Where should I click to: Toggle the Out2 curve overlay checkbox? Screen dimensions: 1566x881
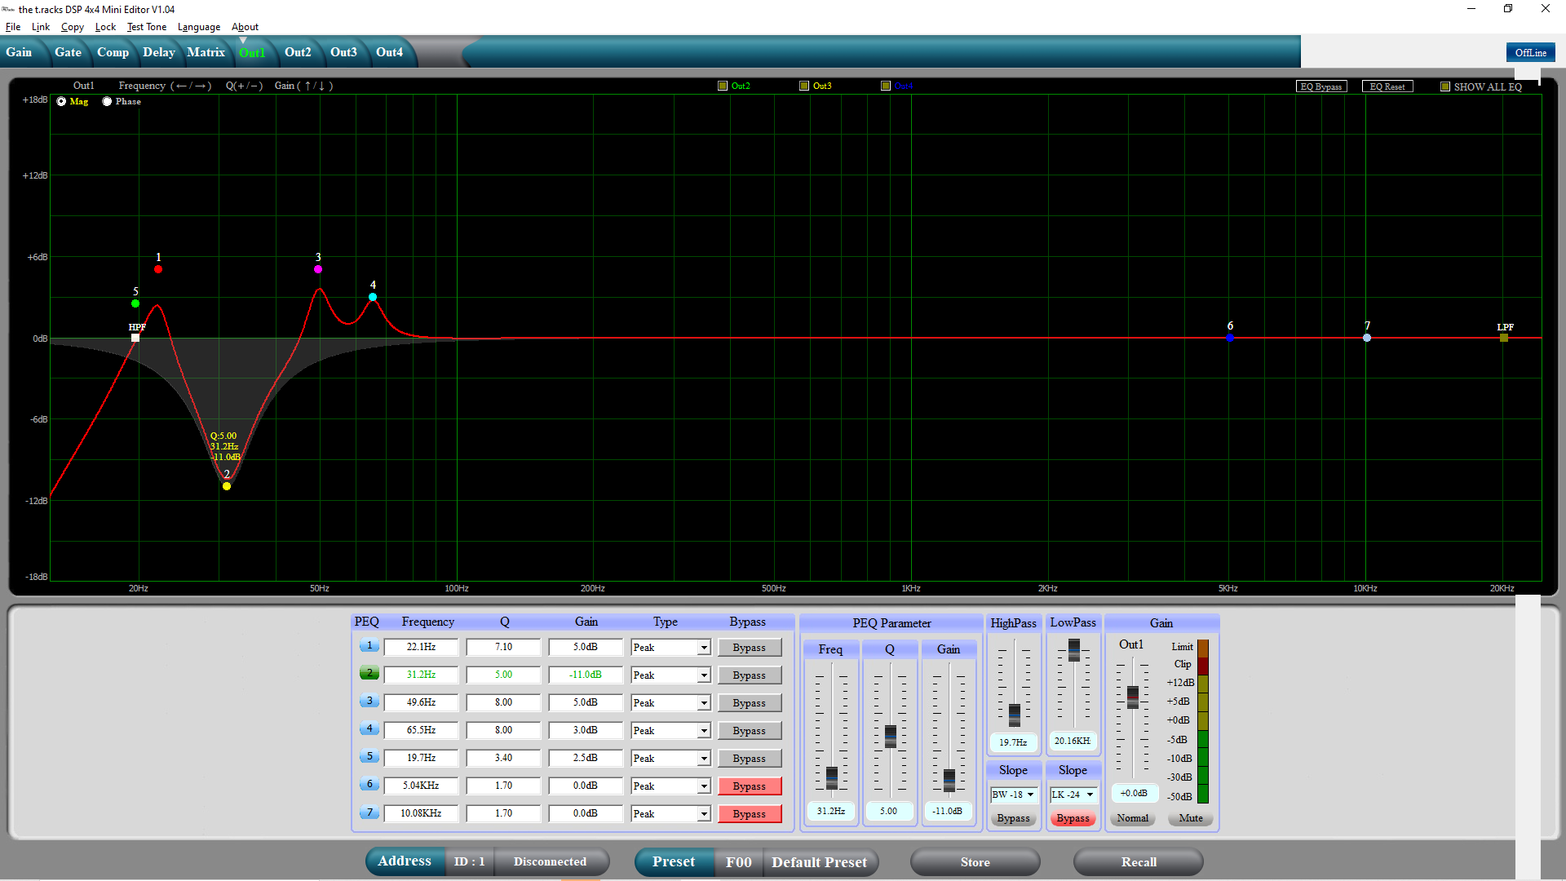point(723,86)
